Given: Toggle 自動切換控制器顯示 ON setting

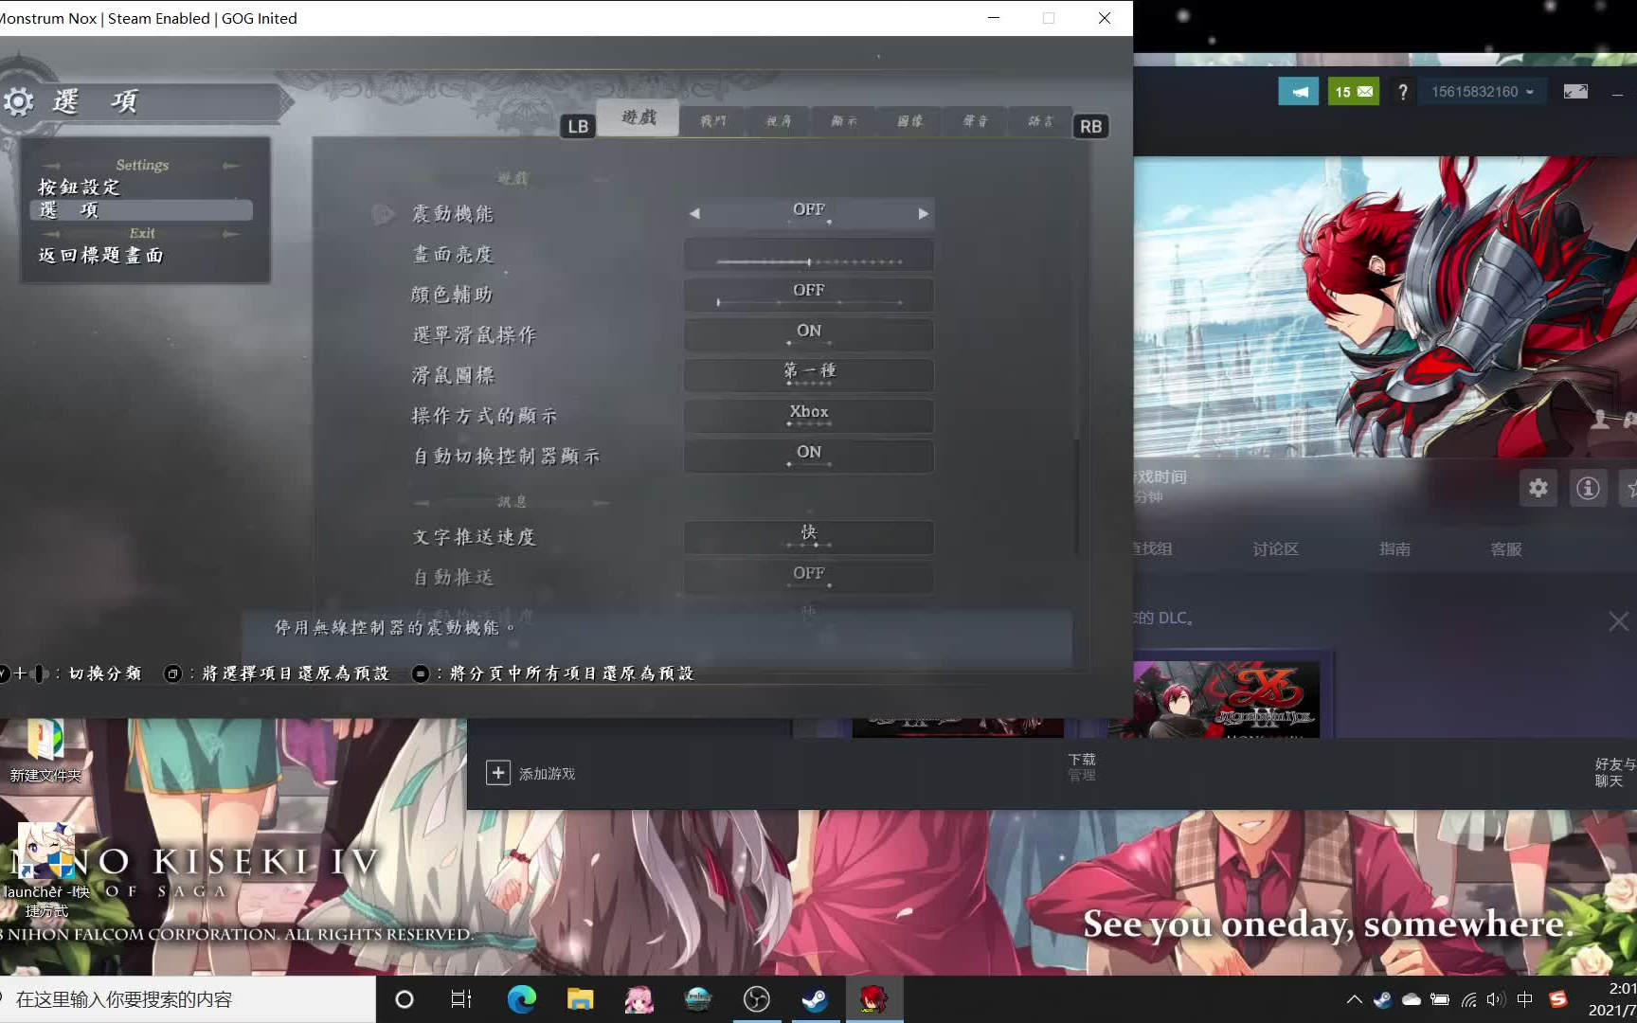Looking at the screenshot, I should (x=809, y=457).
